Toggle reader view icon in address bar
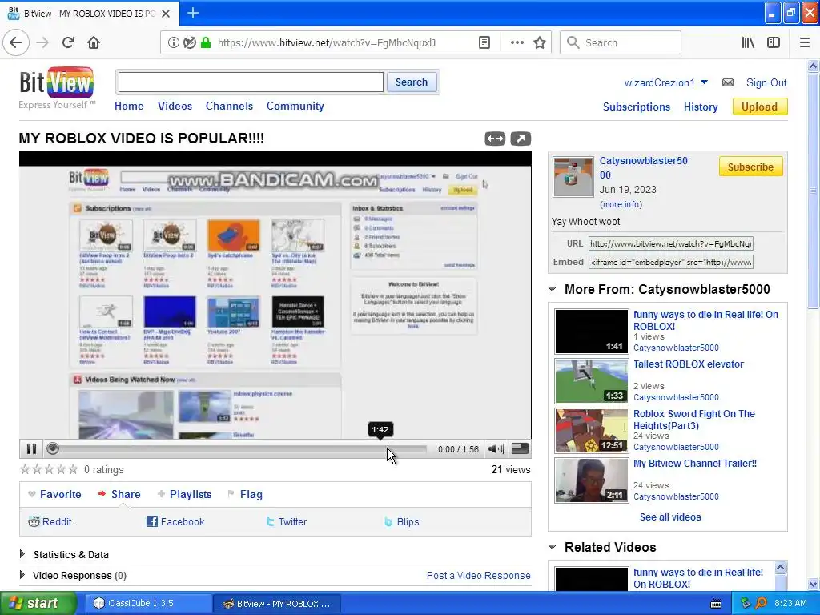 [x=484, y=42]
